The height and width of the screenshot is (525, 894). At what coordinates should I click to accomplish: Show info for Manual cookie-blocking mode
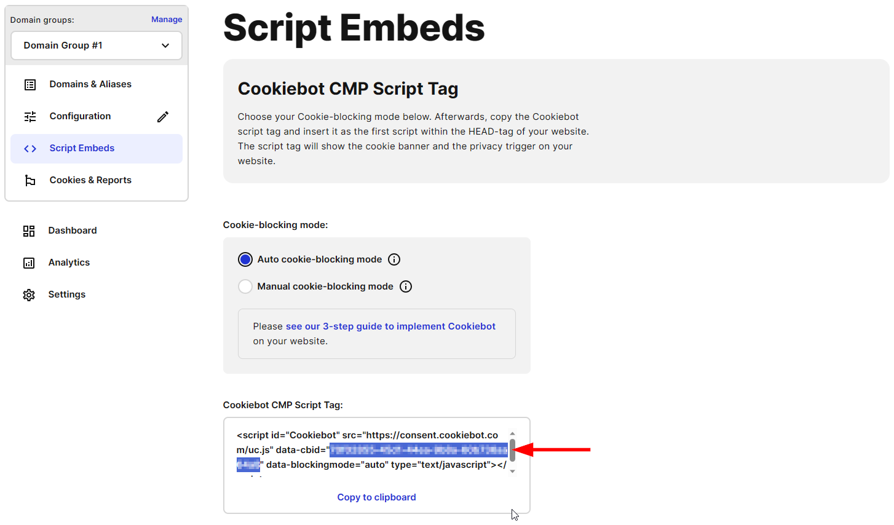[x=406, y=286]
